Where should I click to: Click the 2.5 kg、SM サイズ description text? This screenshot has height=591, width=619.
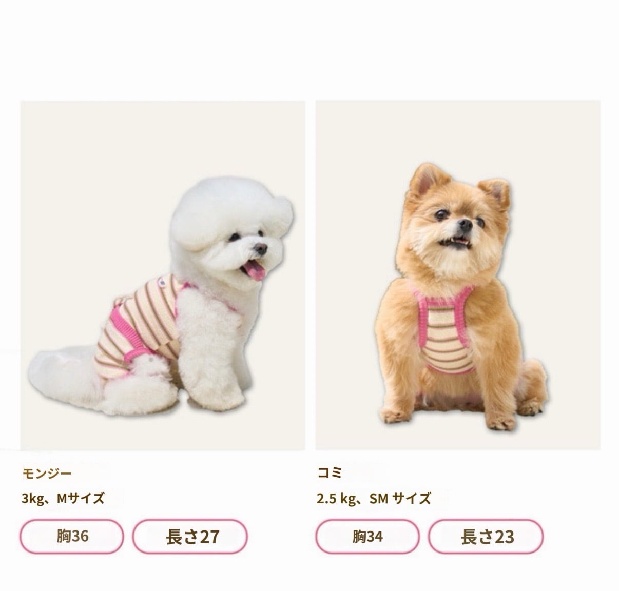[x=374, y=498]
